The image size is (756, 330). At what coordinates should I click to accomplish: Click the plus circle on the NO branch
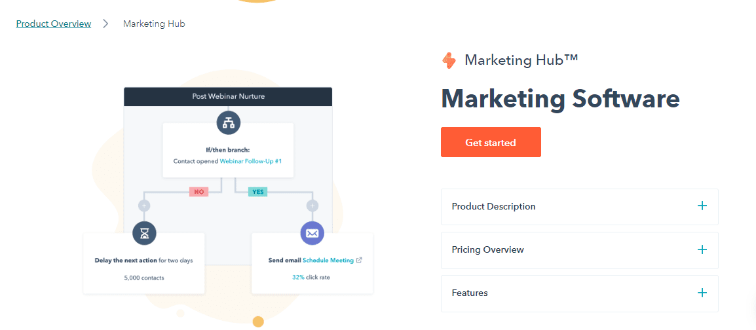tap(144, 206)
